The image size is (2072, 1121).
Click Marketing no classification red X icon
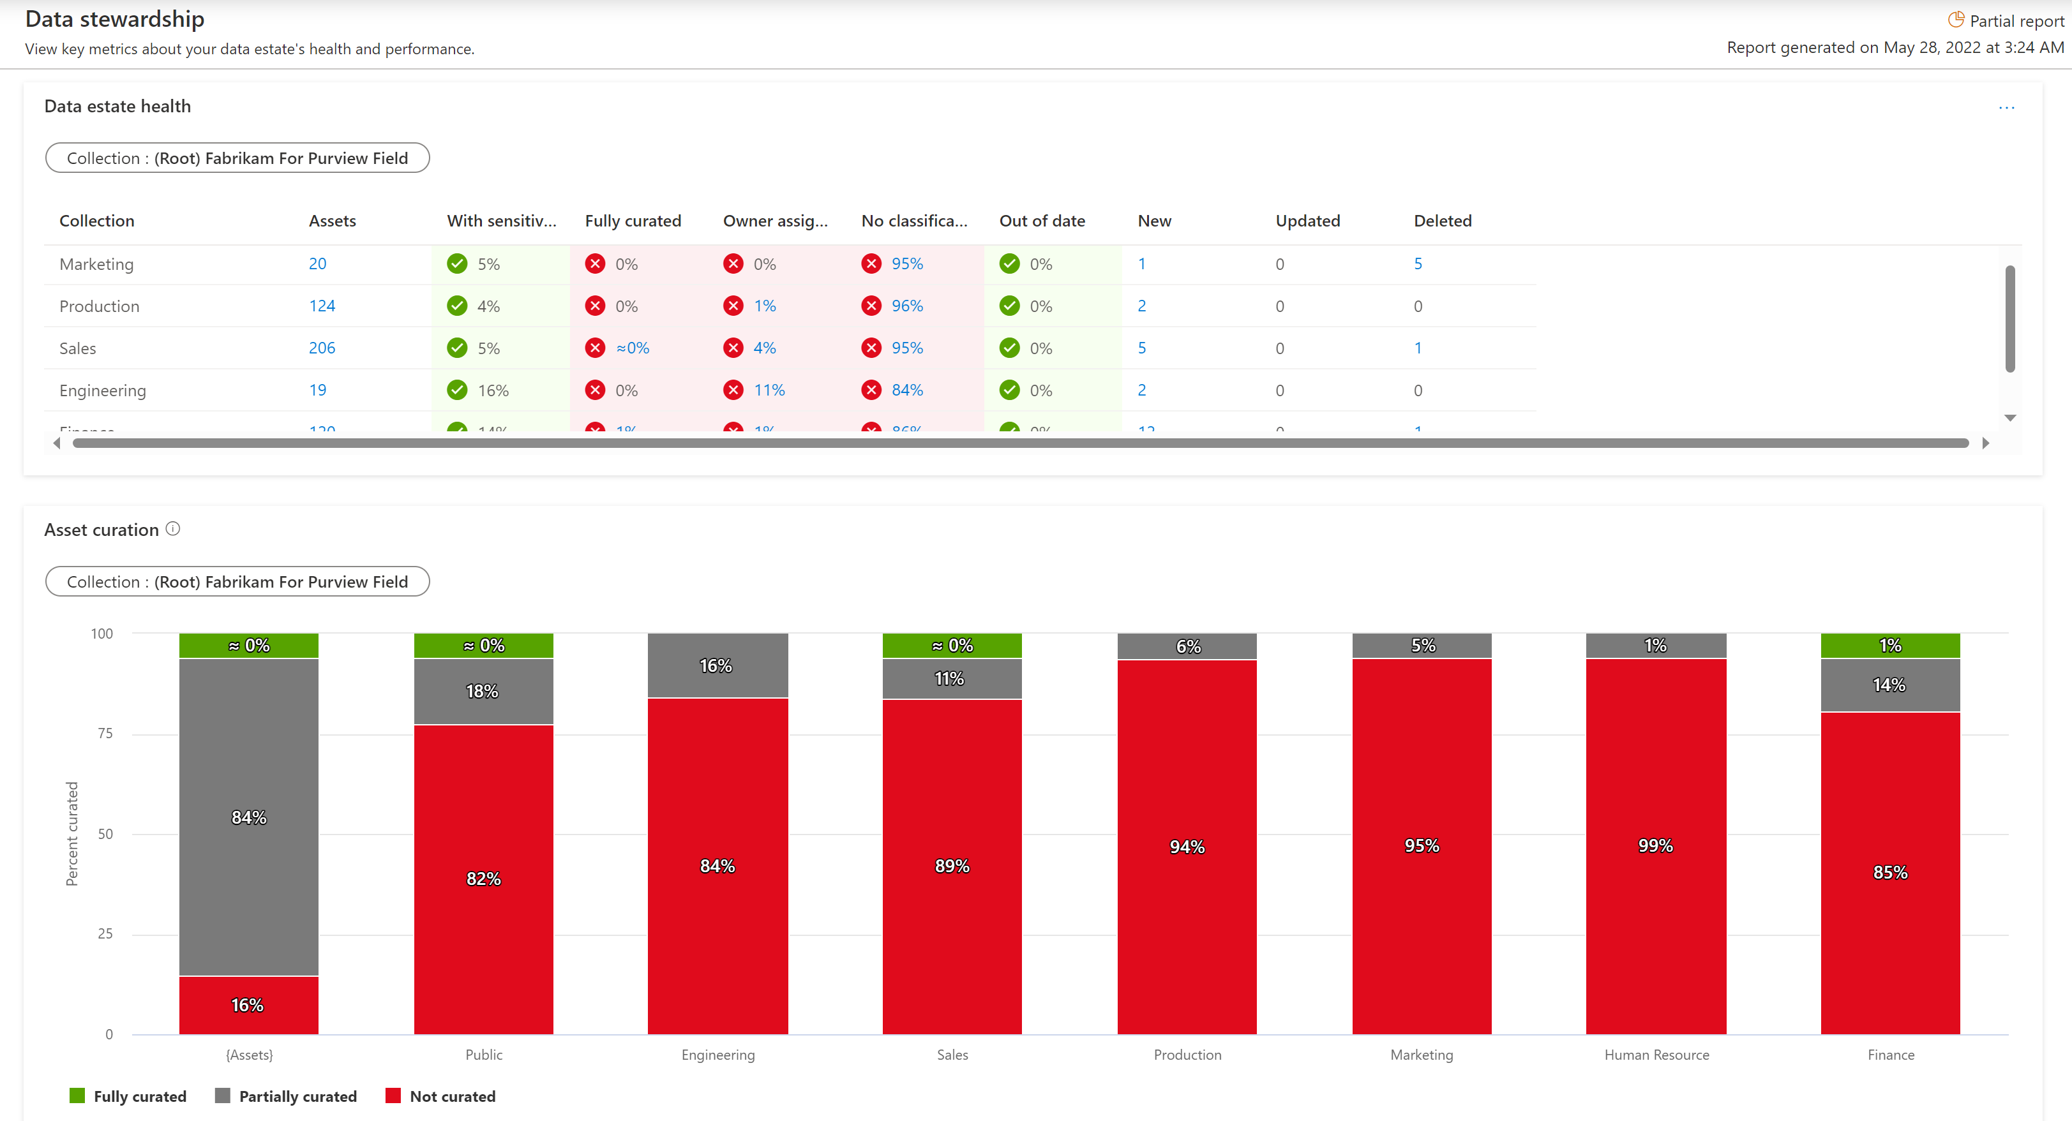tap(871, 264)
